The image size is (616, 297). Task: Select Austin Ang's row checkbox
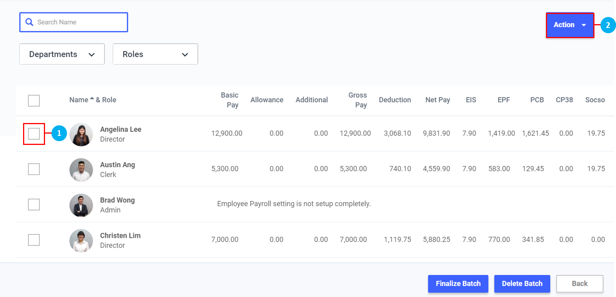pos(34,169)
